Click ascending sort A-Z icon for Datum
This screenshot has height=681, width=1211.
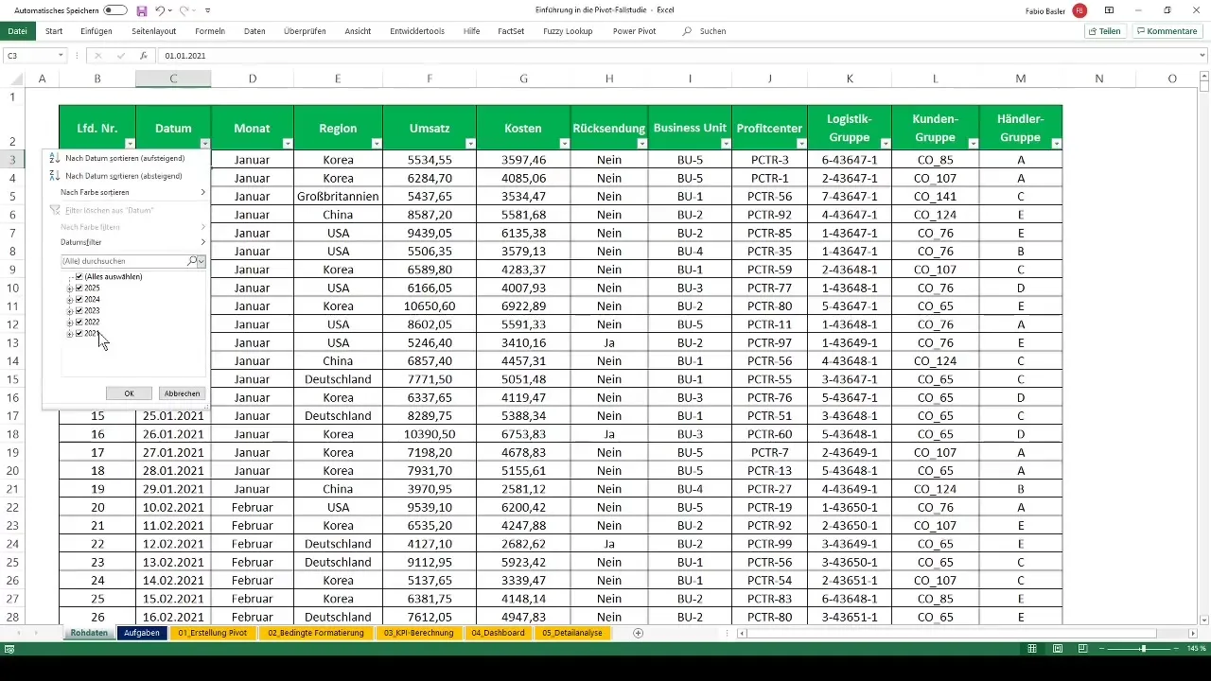(54, 159)
